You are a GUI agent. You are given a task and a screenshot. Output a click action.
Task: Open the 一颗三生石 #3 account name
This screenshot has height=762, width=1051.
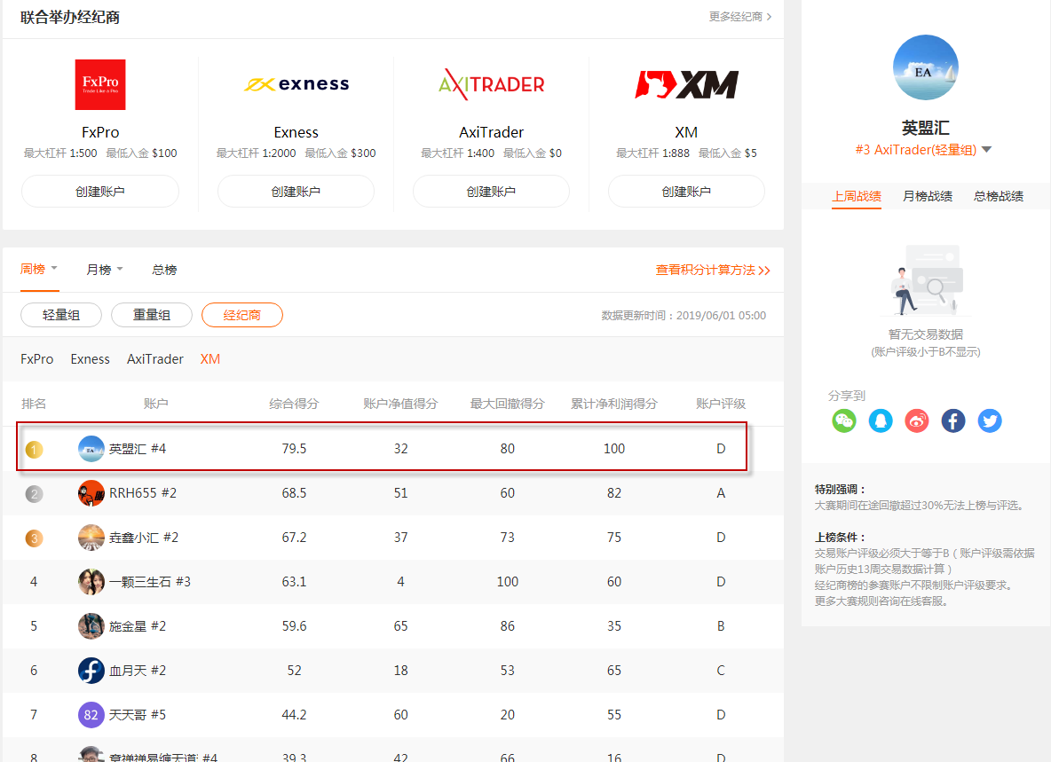149,582
